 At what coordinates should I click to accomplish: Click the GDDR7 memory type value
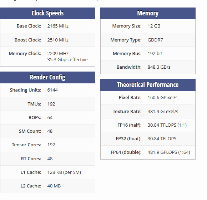click(x=155, y=40)
